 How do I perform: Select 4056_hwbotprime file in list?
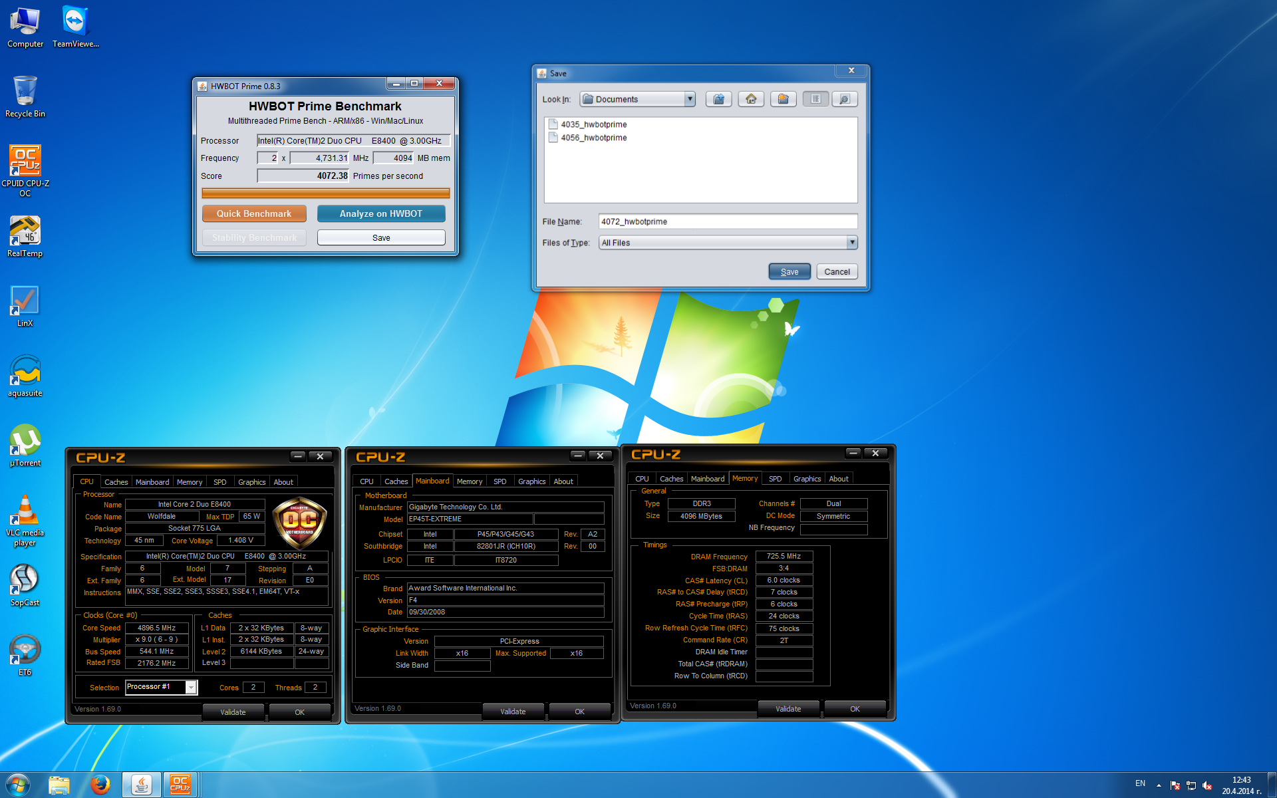click(588, 138)
